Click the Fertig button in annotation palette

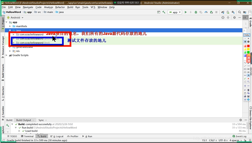click(247, 35)
